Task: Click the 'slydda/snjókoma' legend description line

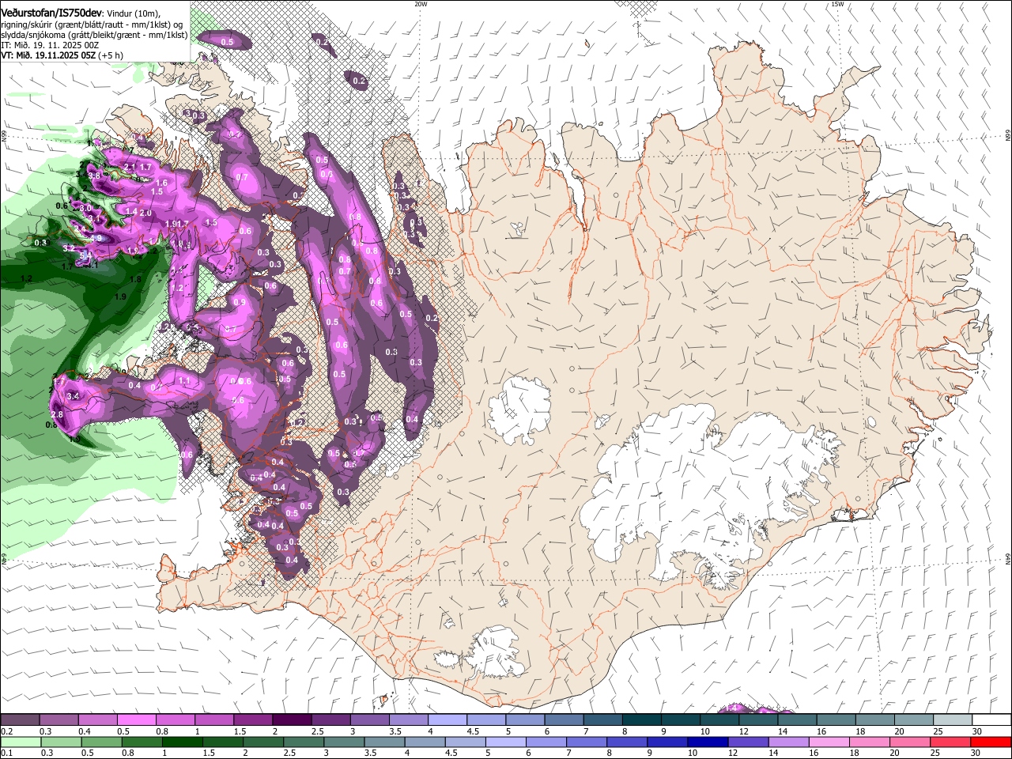Action: (93, 35)
